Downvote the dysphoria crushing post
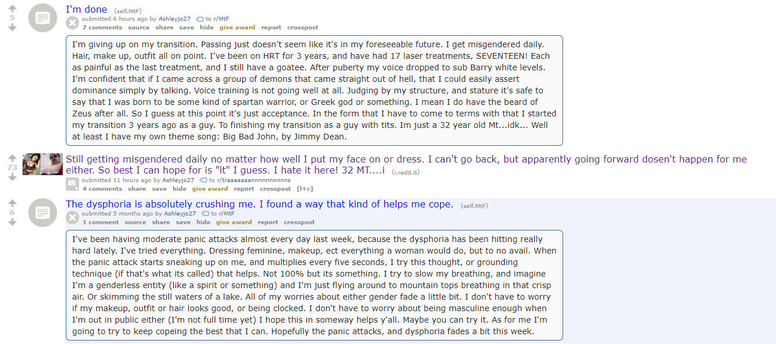776x344 pixels. pyautogui.click(x=12, y=222)
